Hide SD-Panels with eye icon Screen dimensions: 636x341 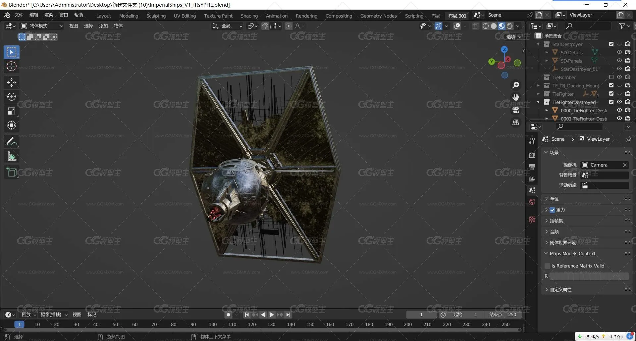[619, 61]
